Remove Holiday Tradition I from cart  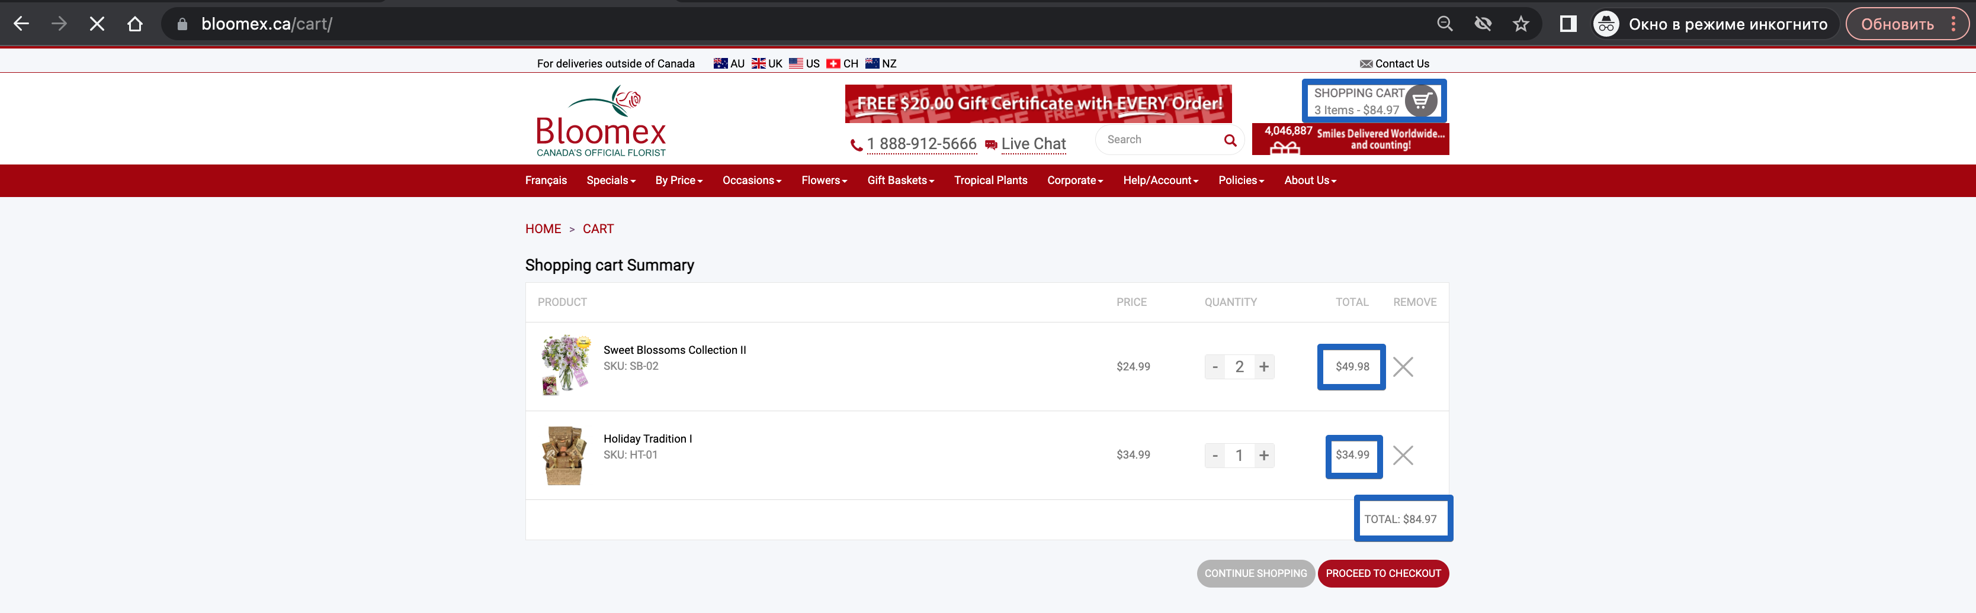[x=1403, y=456]
